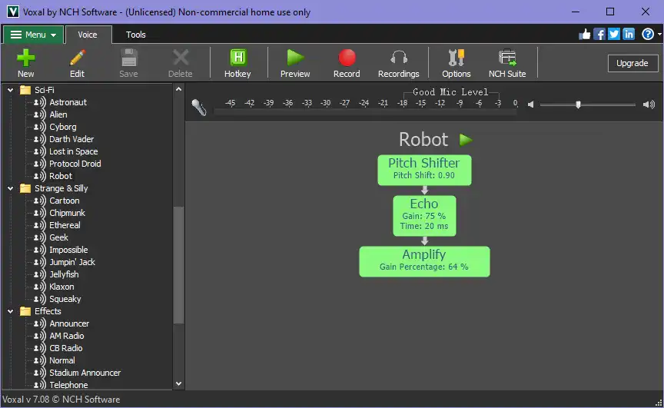Select the Robot voice in the list
Screen dimensions: 664x408
click(x=61, y=176)
